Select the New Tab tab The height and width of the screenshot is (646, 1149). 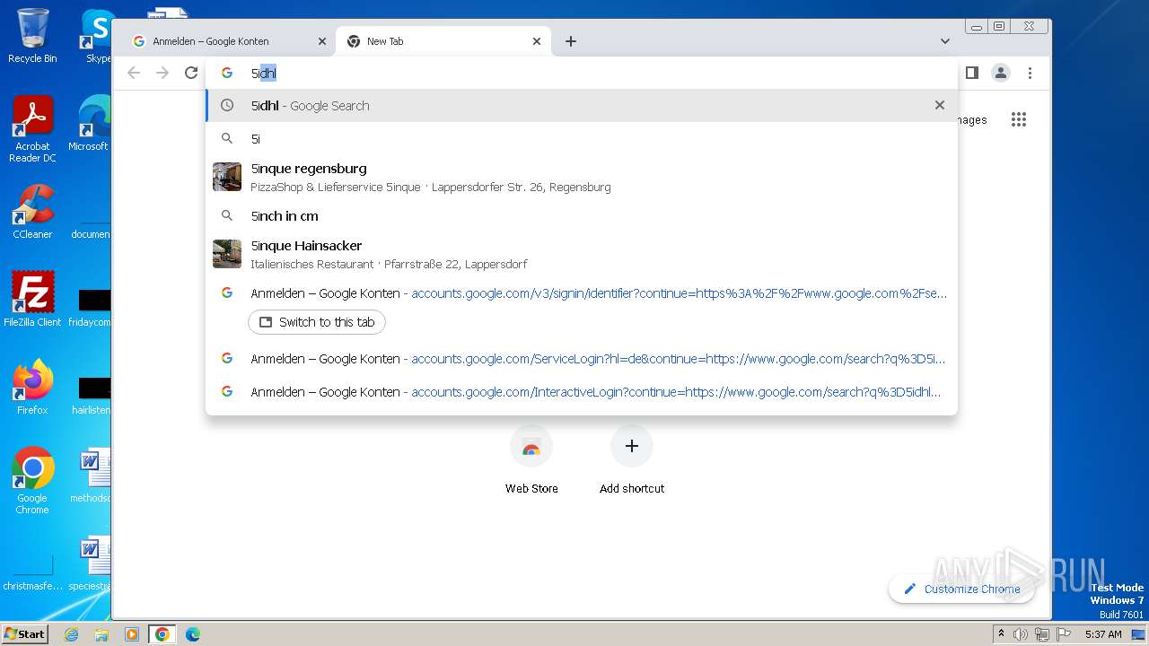[x=443, y=41]
